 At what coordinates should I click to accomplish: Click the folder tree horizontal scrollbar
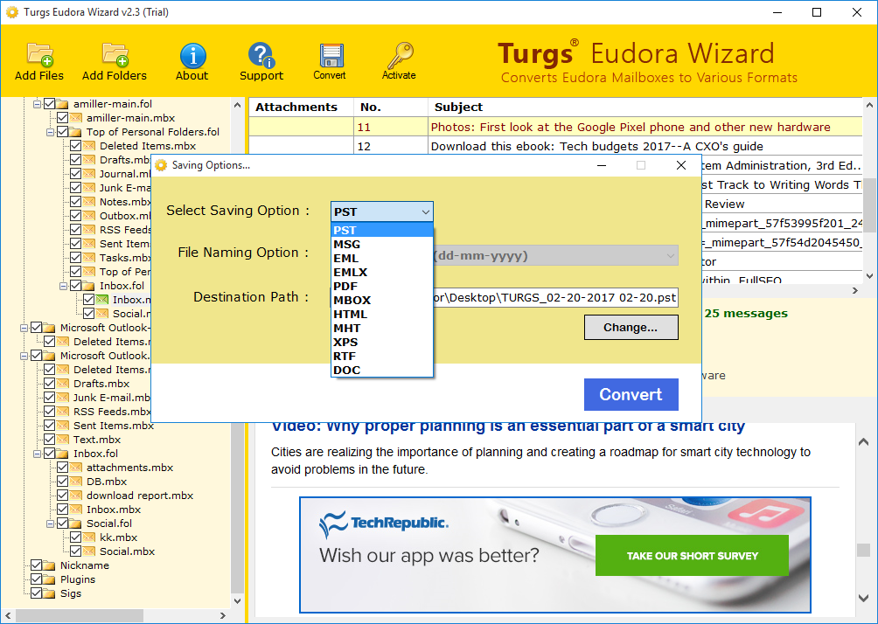point(114,615)
